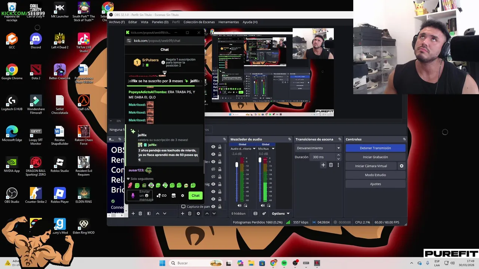This screenshot has width=479, height=269.
Task: Click purple microphone icon in chat box
Action: click(x=133, y=195)
